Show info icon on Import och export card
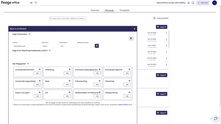 pos(40,92)
